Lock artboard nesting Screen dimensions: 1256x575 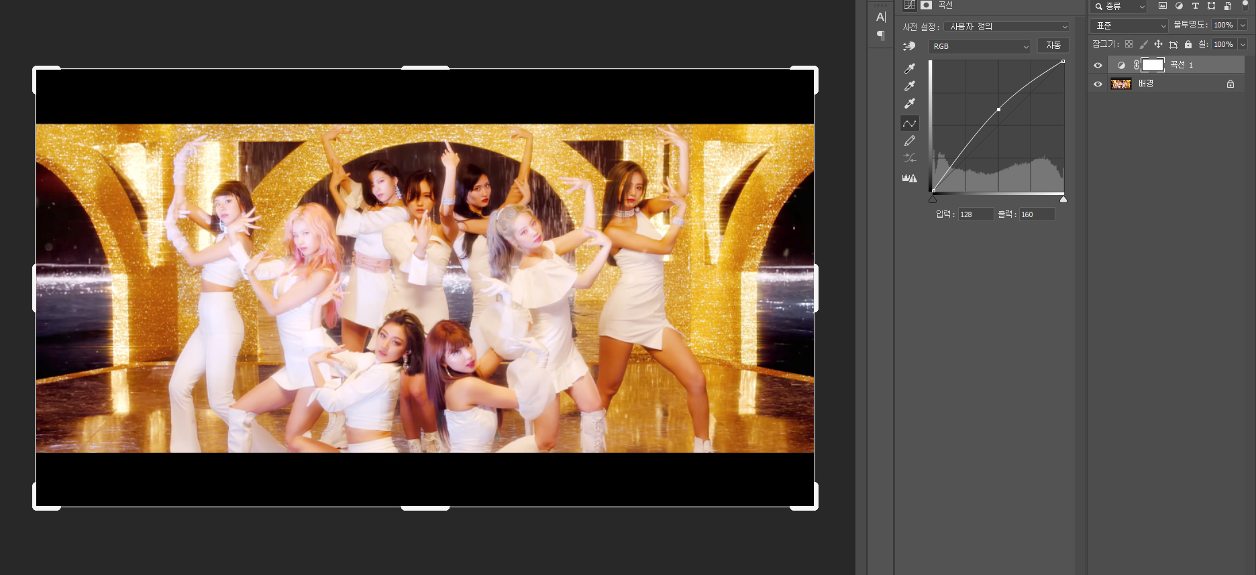point(1173,44)
